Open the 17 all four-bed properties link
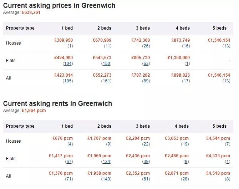239x189 pixels. (x=186, y=81)
